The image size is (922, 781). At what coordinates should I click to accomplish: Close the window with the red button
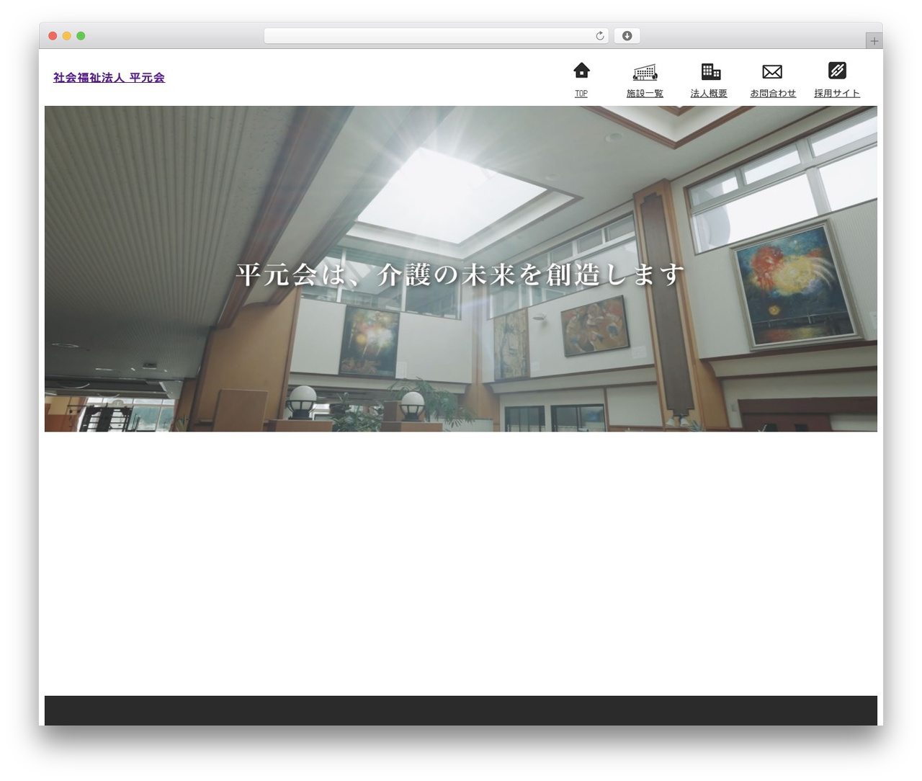(x=53, y=36)
